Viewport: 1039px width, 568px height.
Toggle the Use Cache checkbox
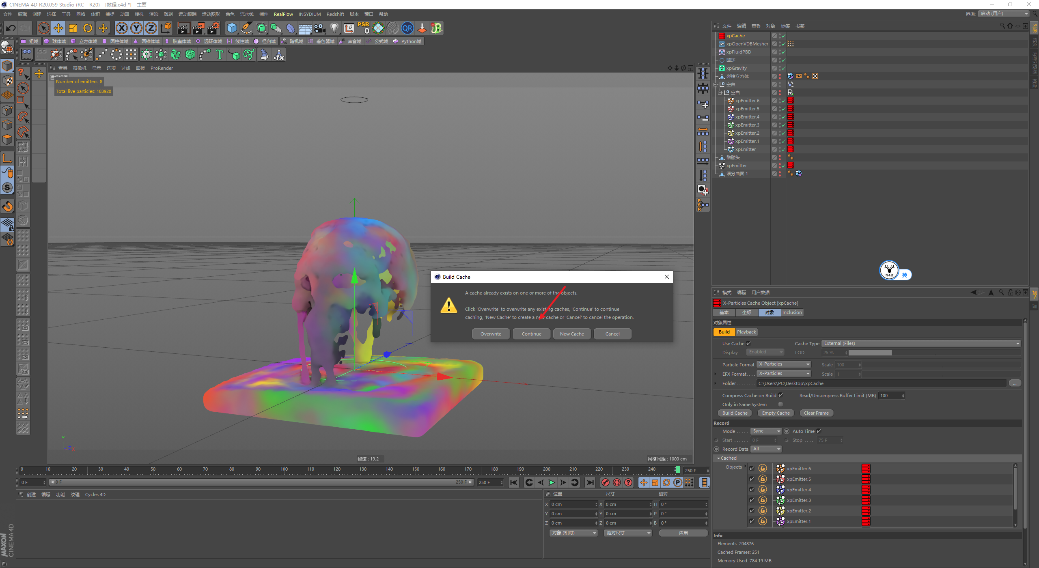(748, 344)
